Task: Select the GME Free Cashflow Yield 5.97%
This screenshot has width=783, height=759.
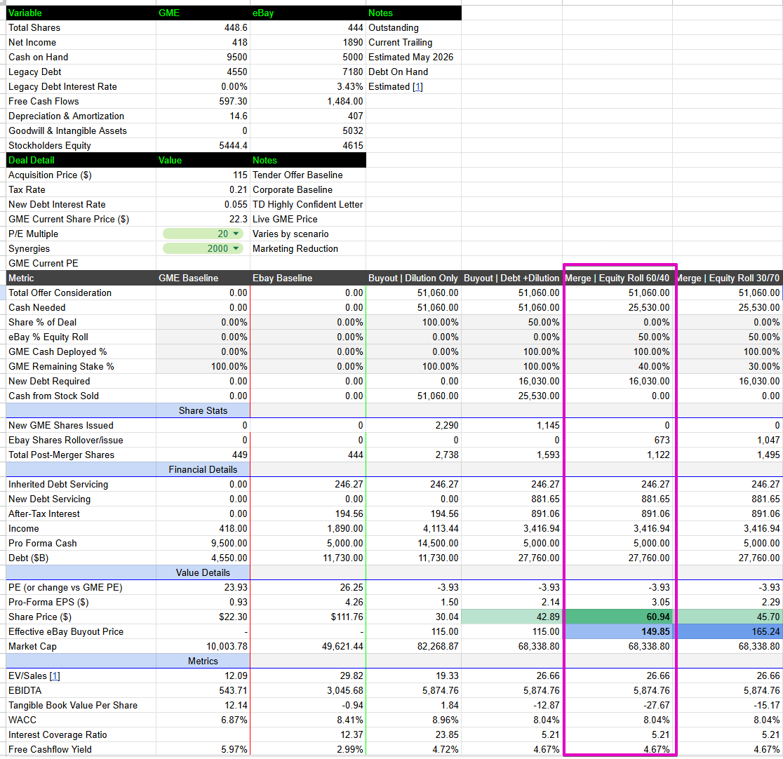Action: [x=203, y=749]
